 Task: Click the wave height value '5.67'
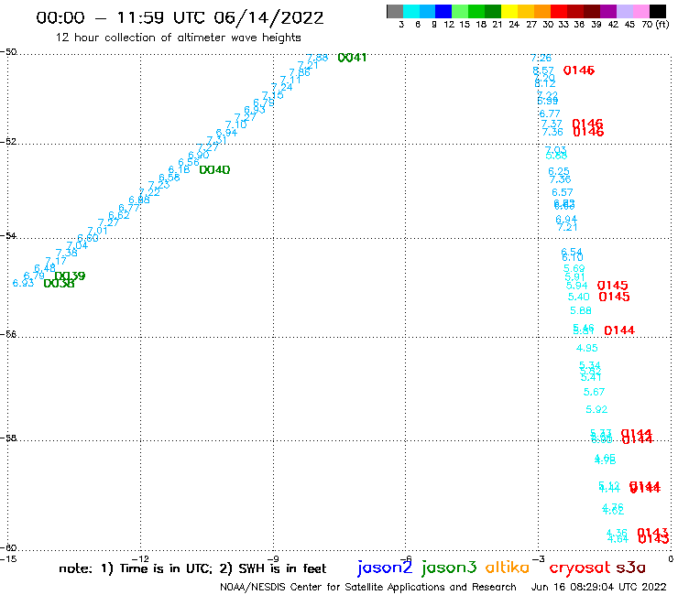pos(594,392)
